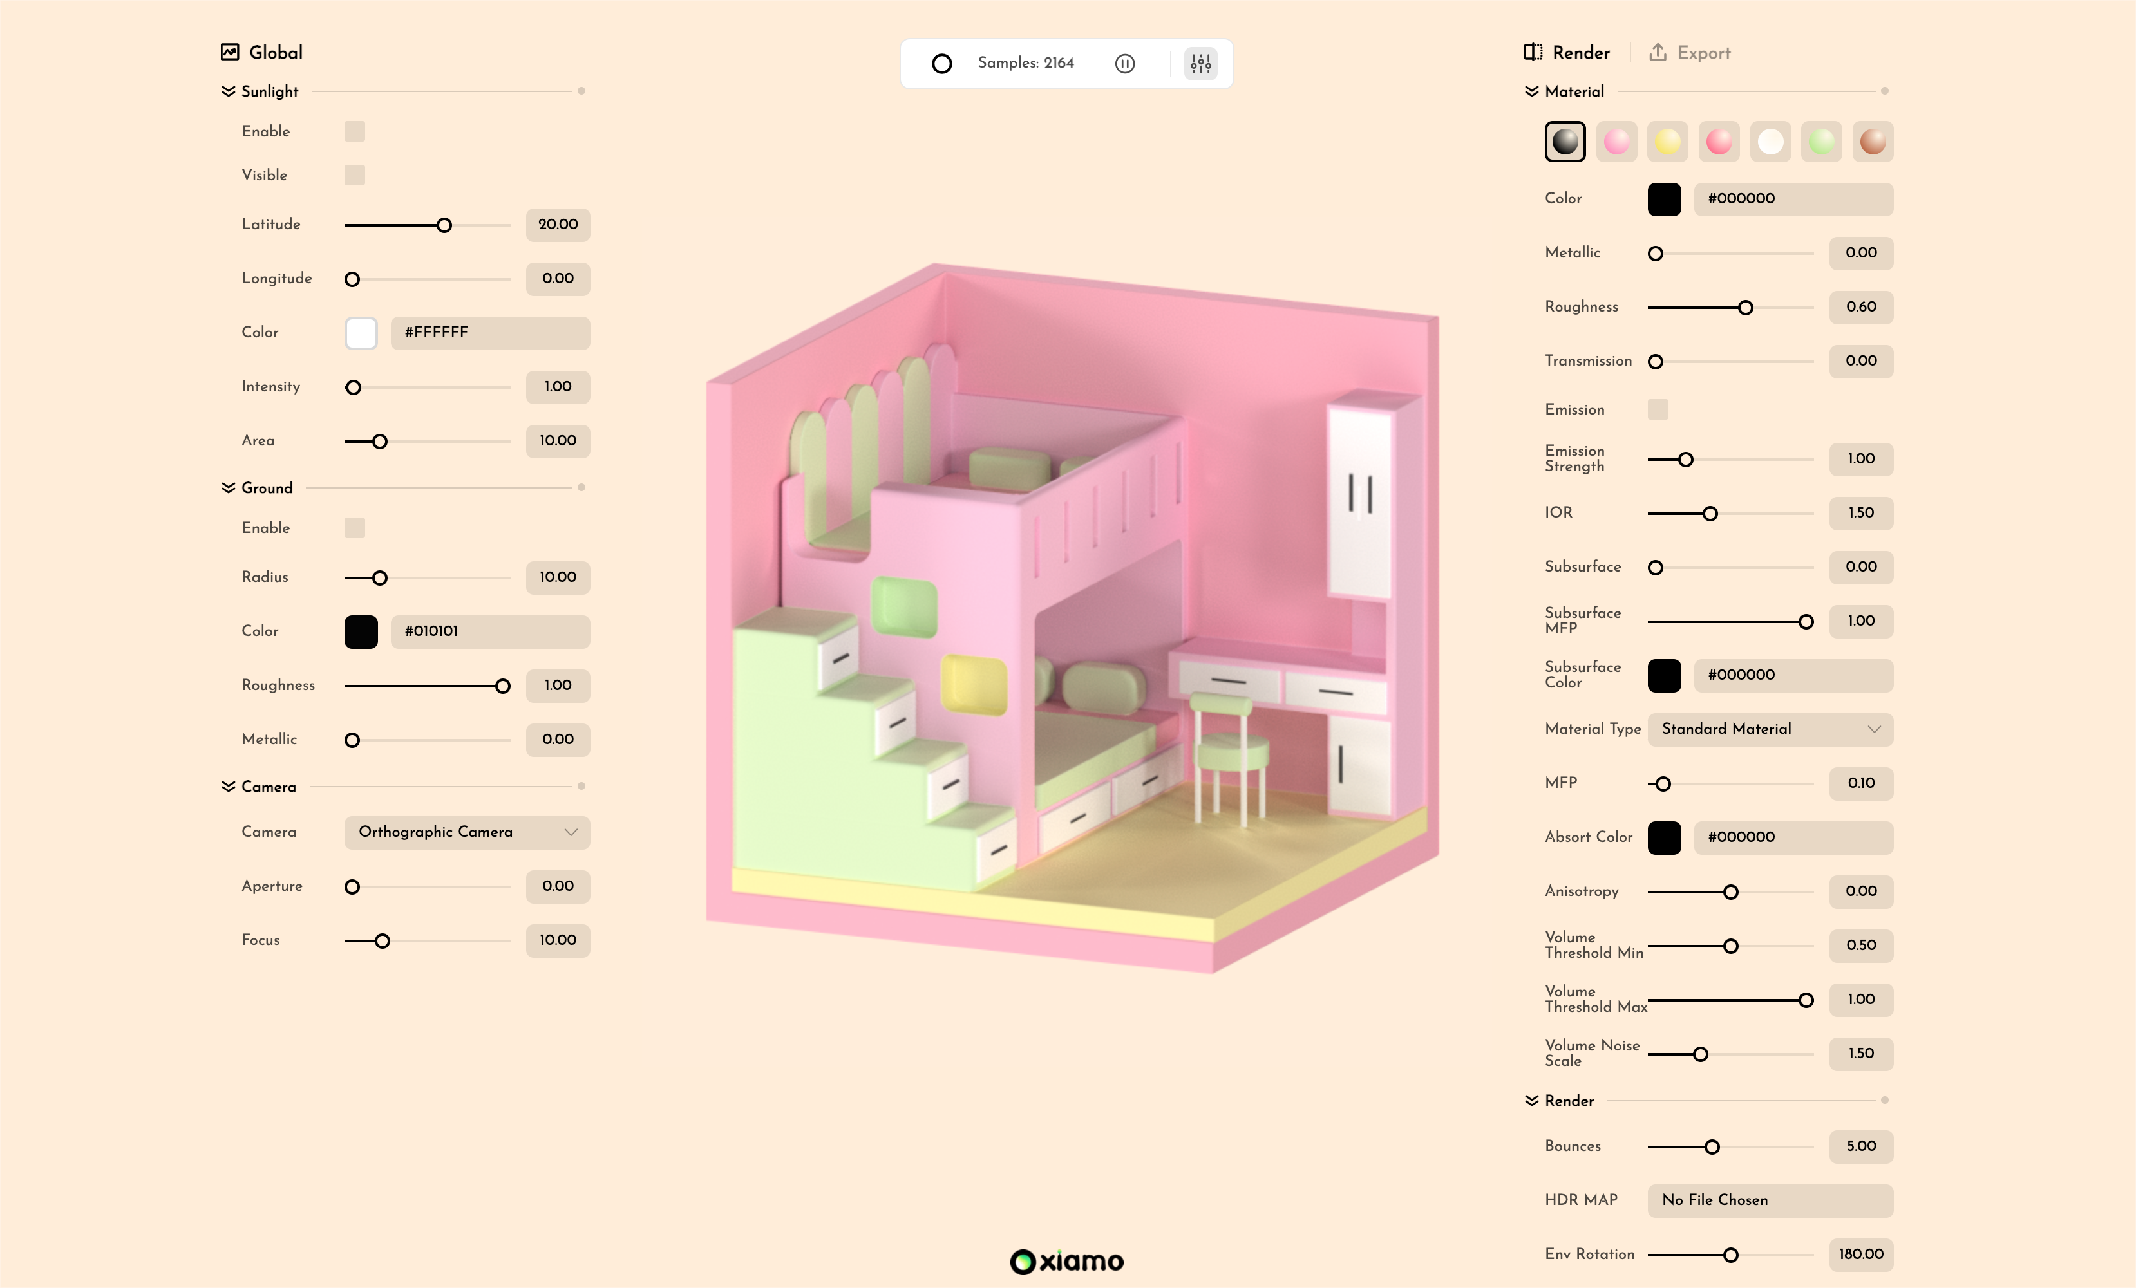Open the Orthographic Camera dropdown
Viewport: 2136px width, 1288px height.
[x=466, y=832]
